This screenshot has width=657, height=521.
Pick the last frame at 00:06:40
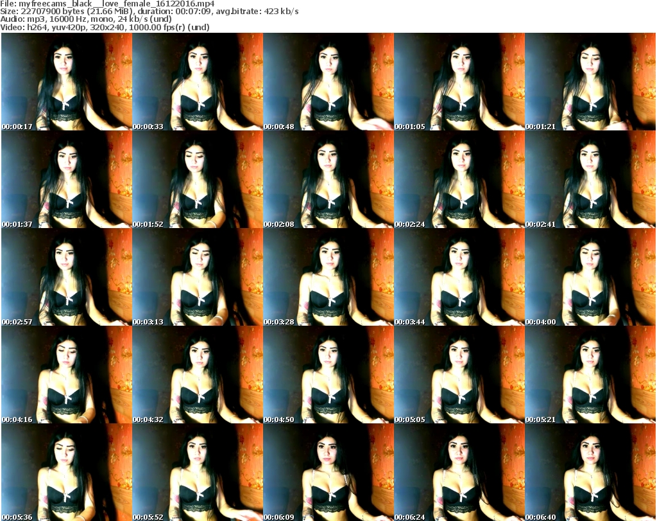tap(590, 472)
